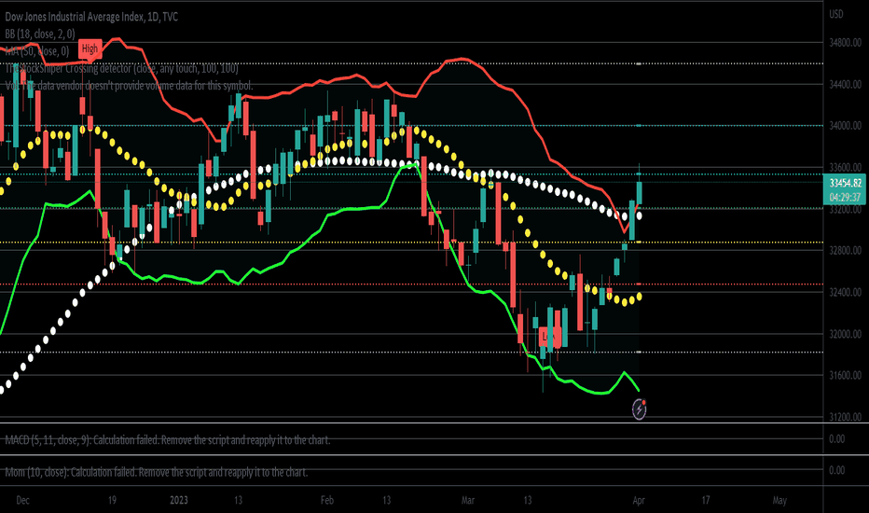The height and width of the screenshot is (513, 869).
Task: Click the Mom calculation failed message
Action: point(157,472)
